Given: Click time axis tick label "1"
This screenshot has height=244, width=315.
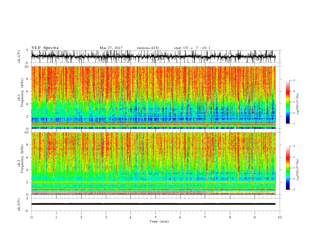Looking at the screenshot, I should click(56, 217).
